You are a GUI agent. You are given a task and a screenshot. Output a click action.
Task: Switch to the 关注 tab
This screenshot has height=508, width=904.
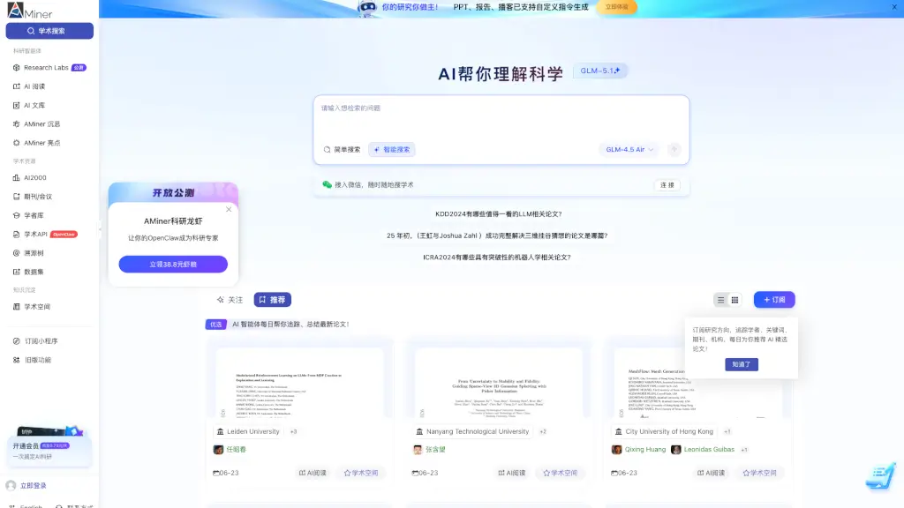click(230, 300)
